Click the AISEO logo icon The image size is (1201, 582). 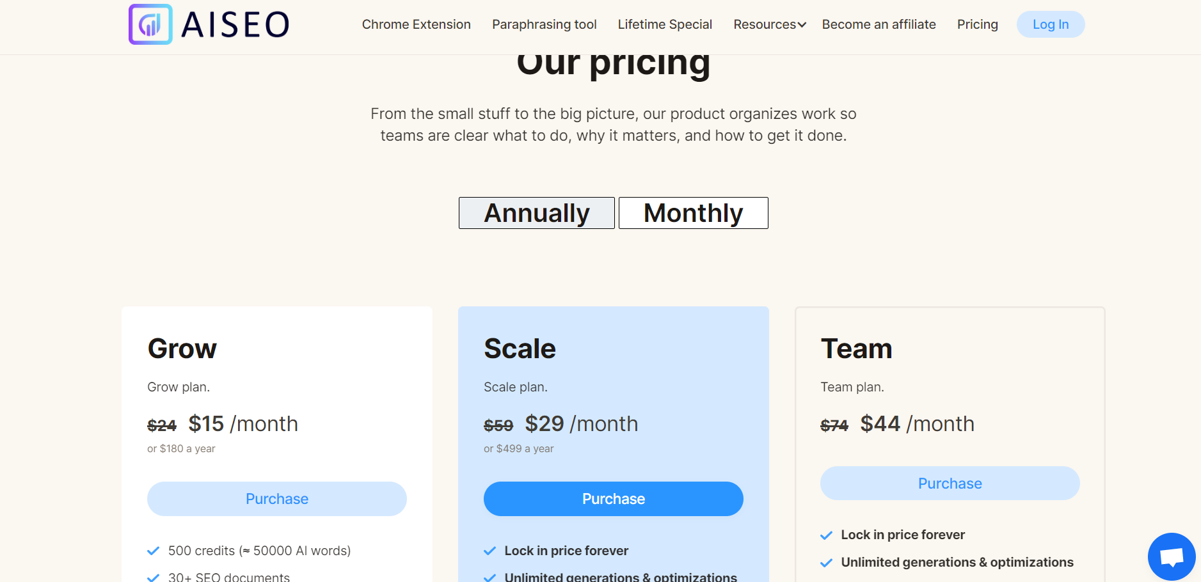pos(150,24)
